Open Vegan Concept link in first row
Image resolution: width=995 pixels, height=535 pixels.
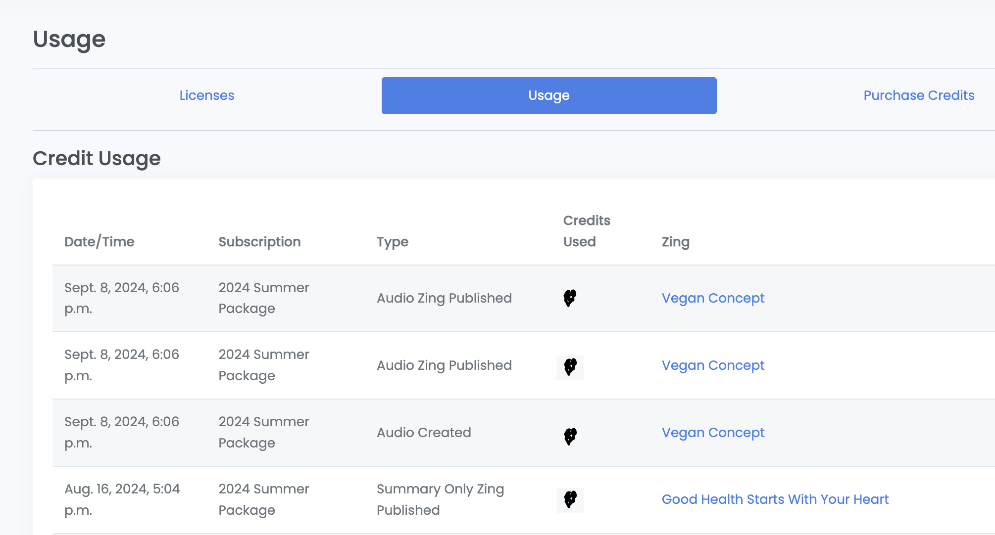pos(713,298)
